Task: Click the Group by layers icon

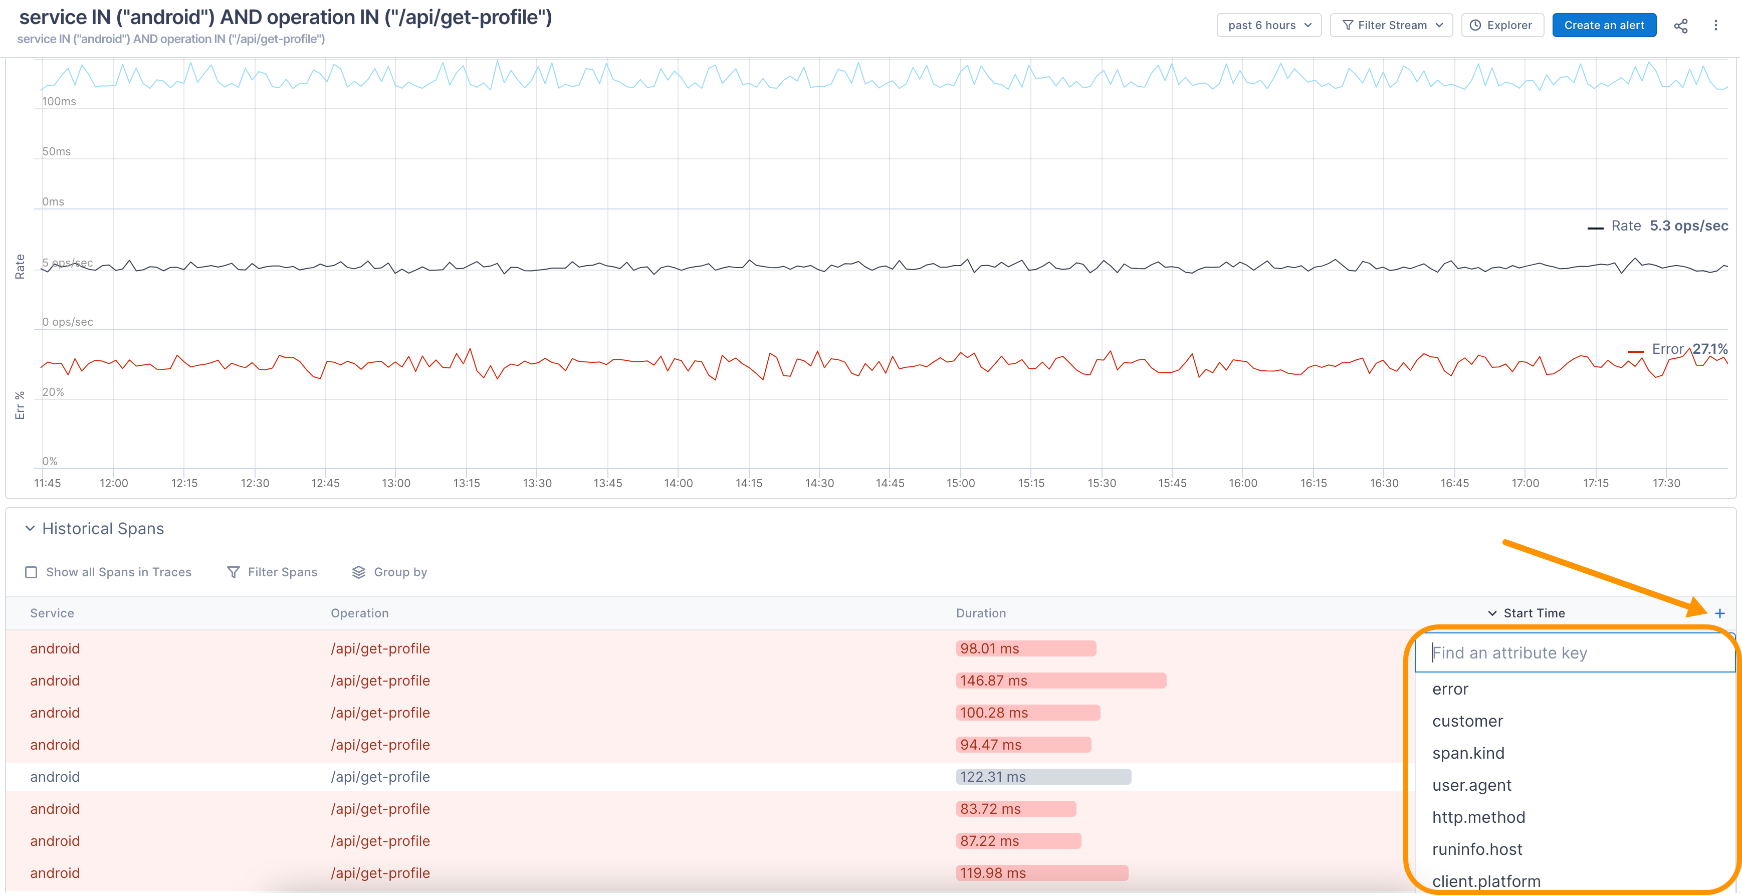Action: tap(358, 572)
